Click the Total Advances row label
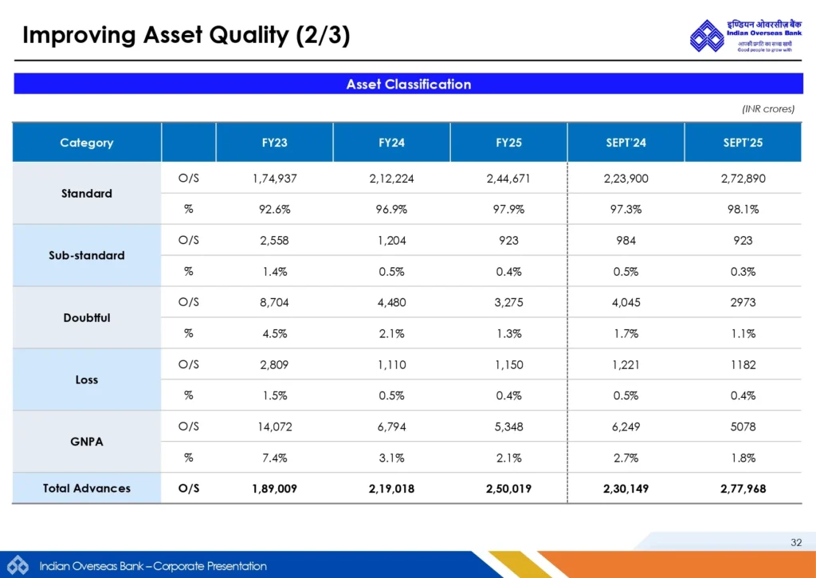 87,488
